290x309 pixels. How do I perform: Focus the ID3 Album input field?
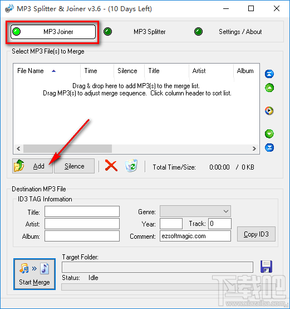[x=82, y=236]
